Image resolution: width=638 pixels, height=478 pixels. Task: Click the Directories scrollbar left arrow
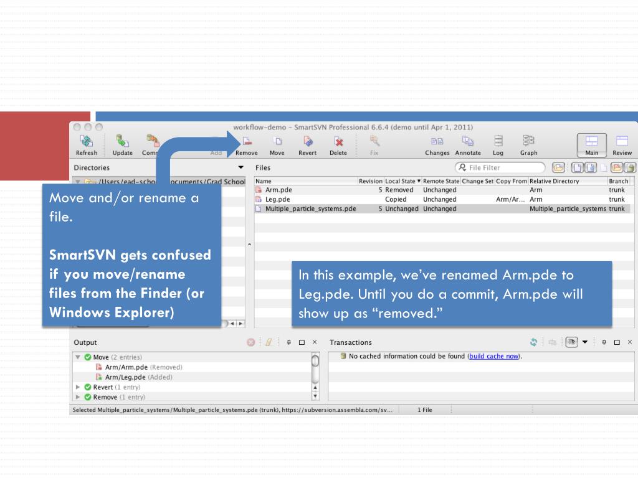click(232, 324)
